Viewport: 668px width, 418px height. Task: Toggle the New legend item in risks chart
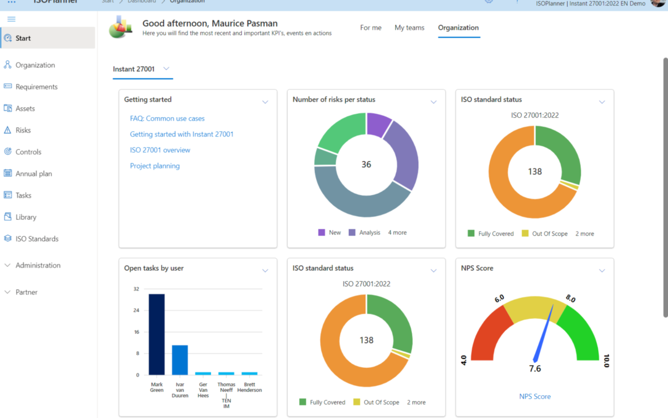[x=329, y=233]
